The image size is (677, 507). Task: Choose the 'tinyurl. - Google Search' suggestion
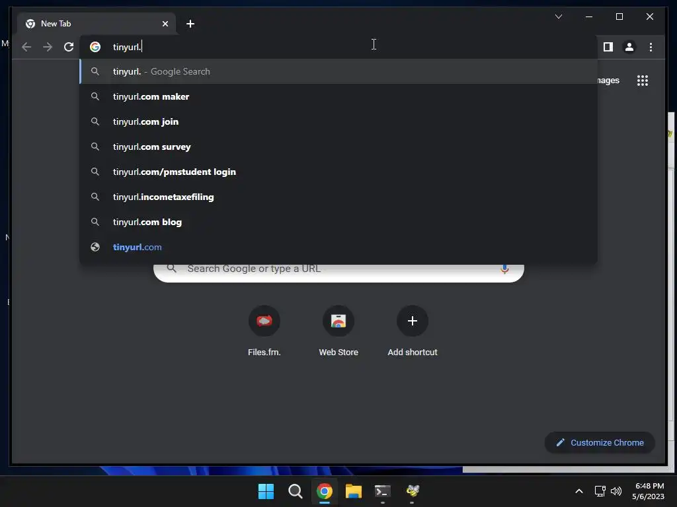click(338, 71)
